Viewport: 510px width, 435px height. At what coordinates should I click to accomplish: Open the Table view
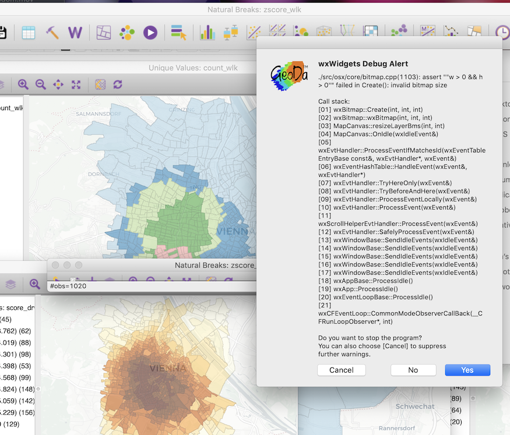(x=27, y=31)
